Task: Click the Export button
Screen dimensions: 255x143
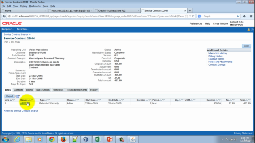Action: [x=10, y=96]
